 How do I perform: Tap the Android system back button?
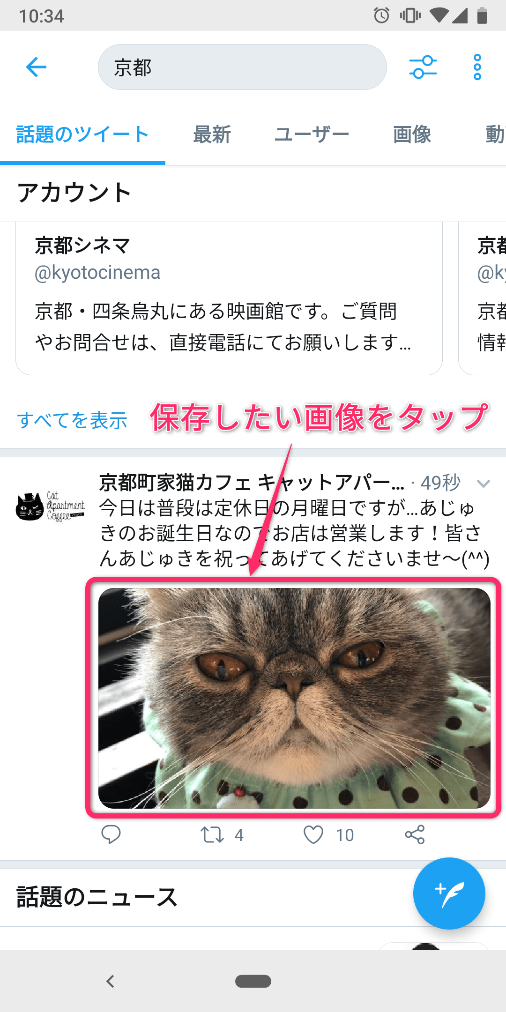pos(110,981)
